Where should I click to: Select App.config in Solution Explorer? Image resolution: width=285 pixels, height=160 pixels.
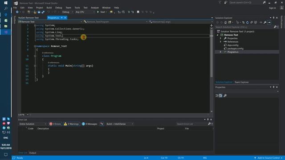232,45
